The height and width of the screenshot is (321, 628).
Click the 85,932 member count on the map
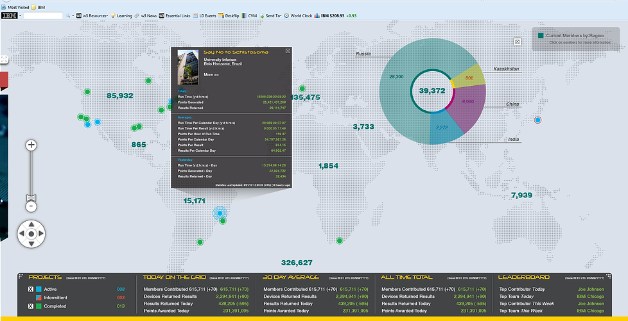click(119, 95)
